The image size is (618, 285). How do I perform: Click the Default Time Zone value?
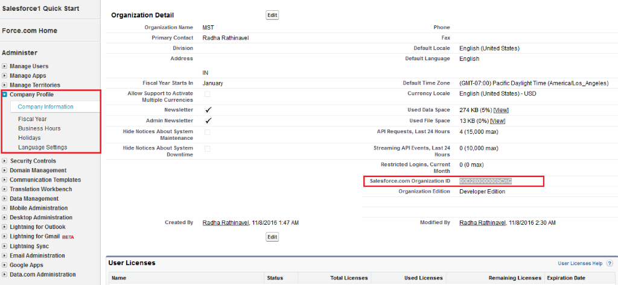pyautogui.click(x=534, y=84)
